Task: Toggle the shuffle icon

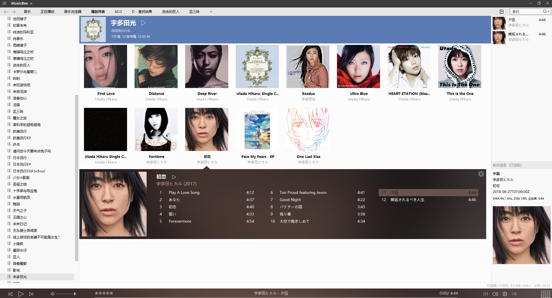Action: (x=514, y=294)
